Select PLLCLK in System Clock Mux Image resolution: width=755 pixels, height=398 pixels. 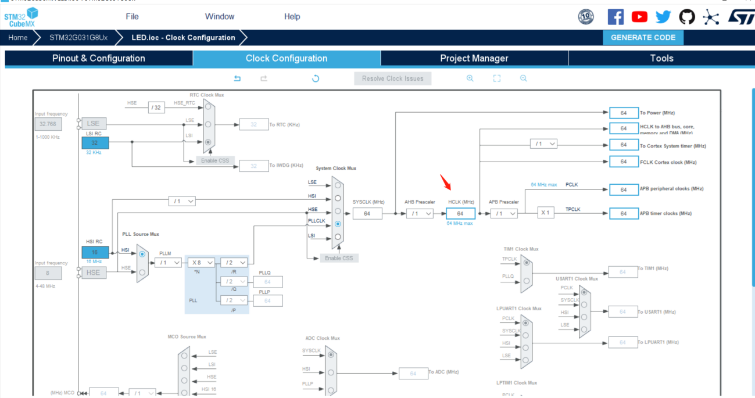point(338,224)
